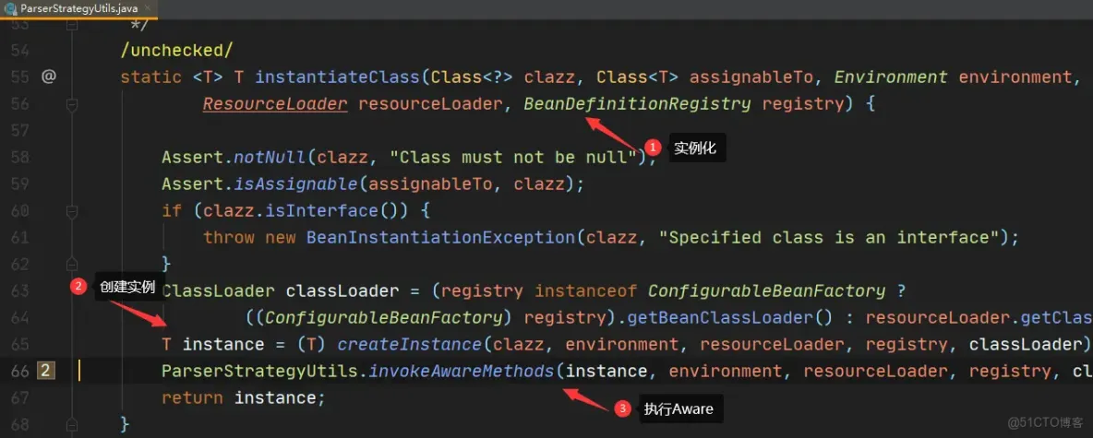Image resolution: width=1093 pixels, height=438 pixels.
Task: Click the 执行Aware annotation label
Action: pos(679,408)
